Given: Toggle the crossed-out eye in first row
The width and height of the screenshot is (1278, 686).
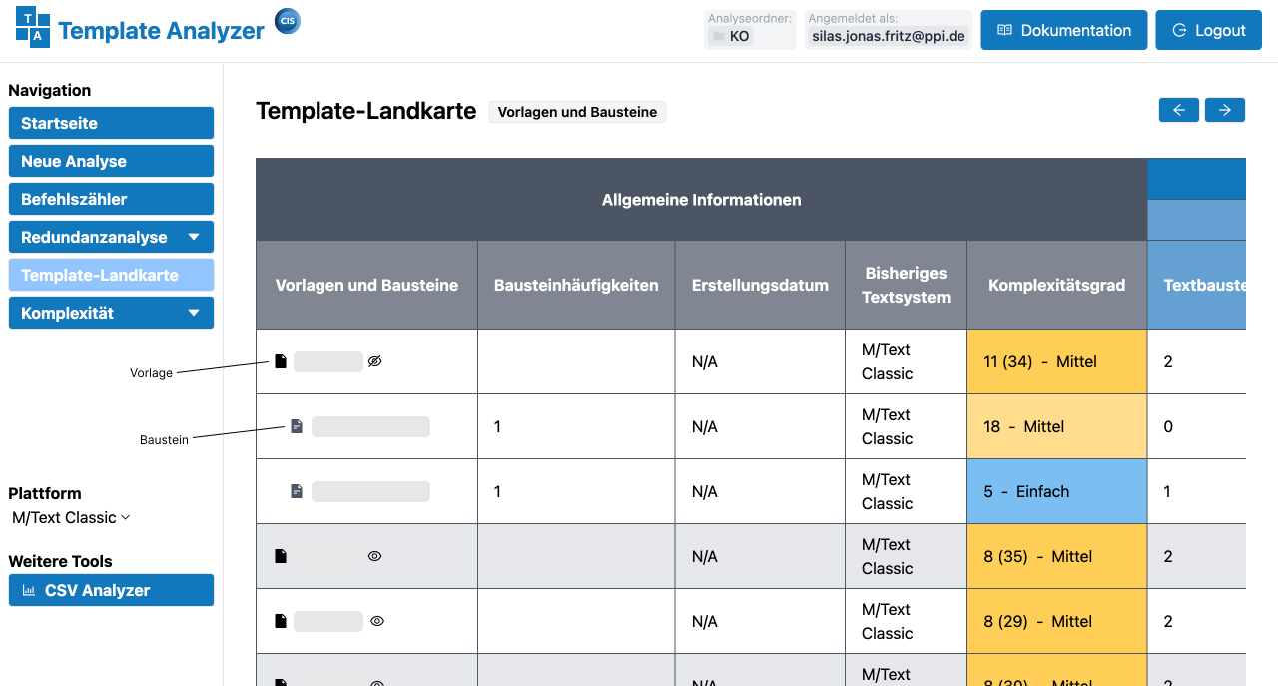Looking at the screenshot, I should [375, 361].
